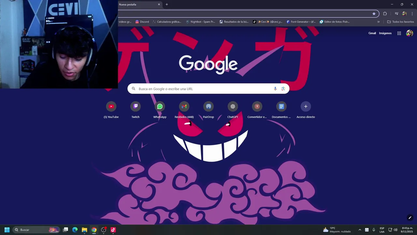
Task: Open the weather widget showing 13°C
Action: tap(337, 230)
